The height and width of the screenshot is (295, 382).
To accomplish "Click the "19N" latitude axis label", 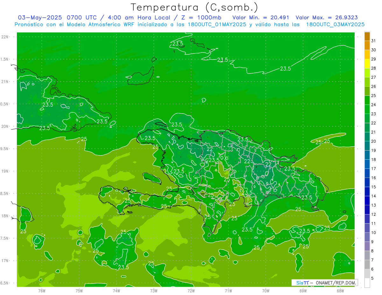I will click(5, 171).
